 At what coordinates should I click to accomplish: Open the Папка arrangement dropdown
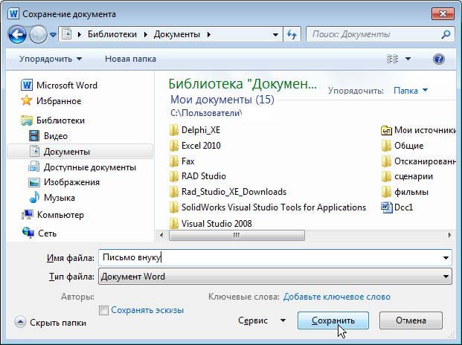tap(411, 91)
